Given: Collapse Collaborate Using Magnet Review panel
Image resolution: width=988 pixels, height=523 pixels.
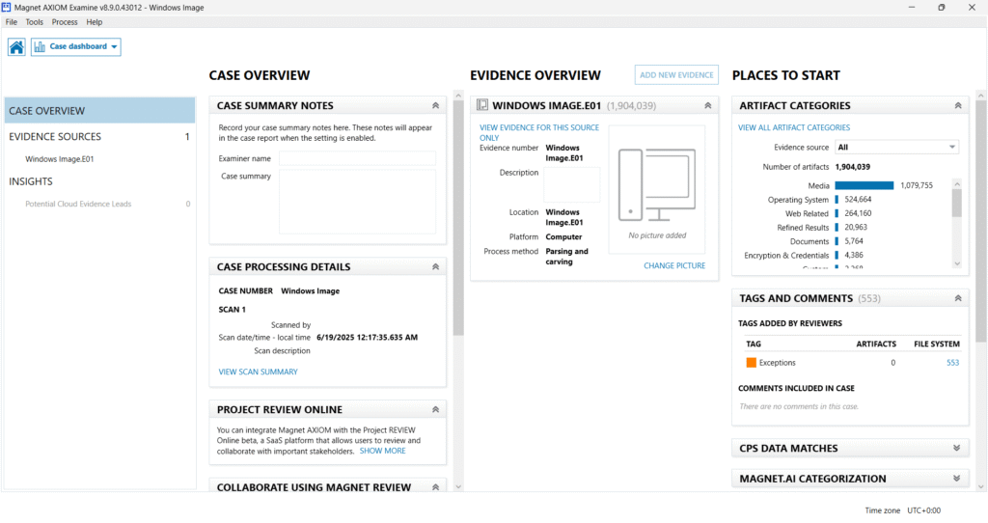Looking at the screenshot, I should coord(435,487).
